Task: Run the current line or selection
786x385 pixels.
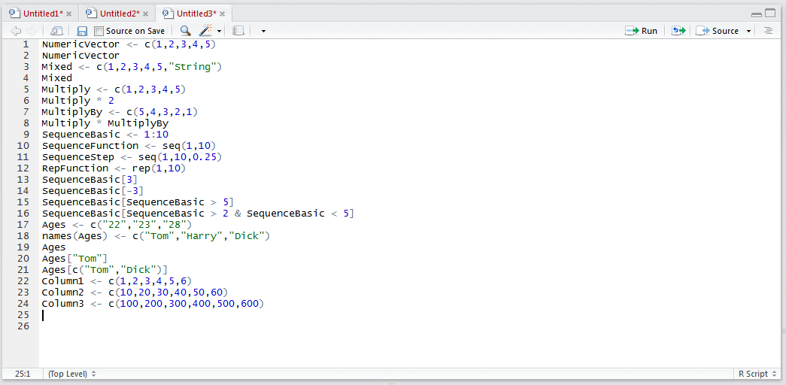Action: click(x=641, y=31)
